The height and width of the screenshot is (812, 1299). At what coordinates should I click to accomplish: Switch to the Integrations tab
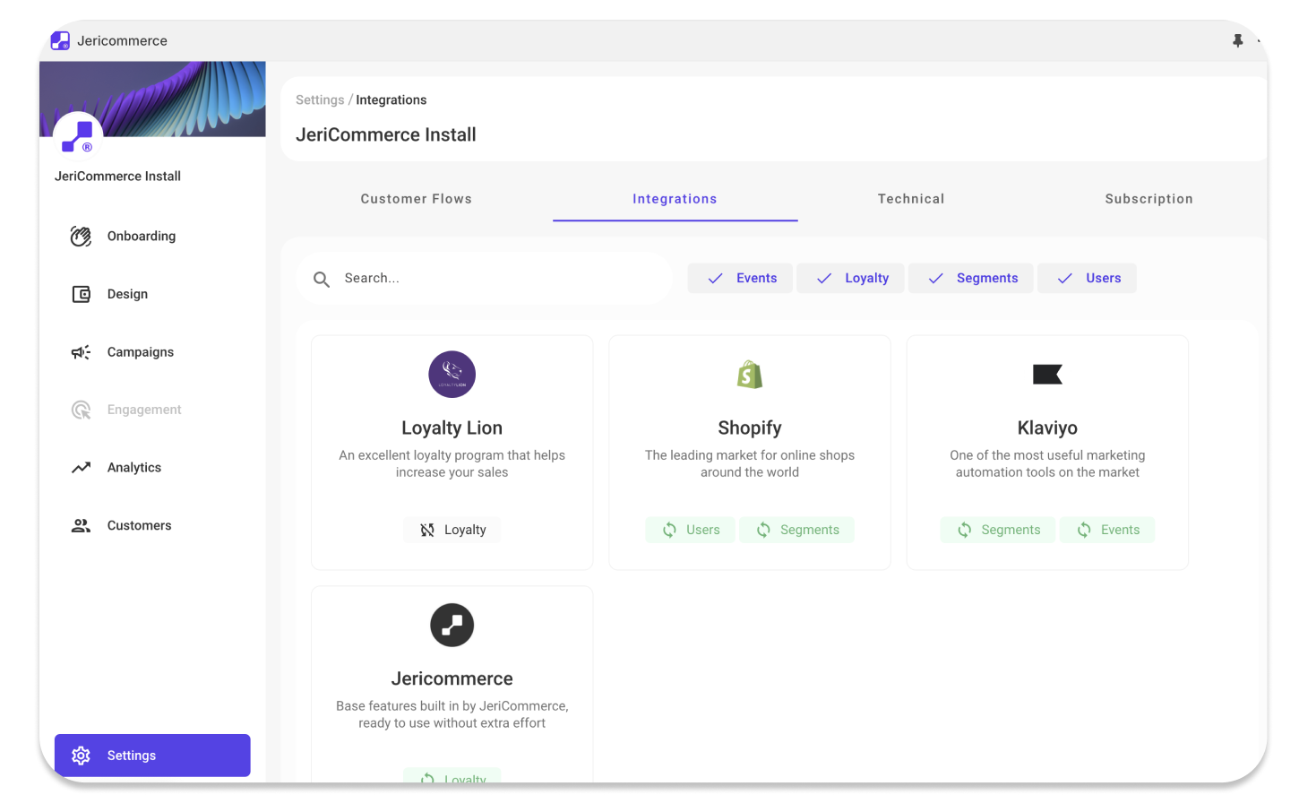[675, 199]
